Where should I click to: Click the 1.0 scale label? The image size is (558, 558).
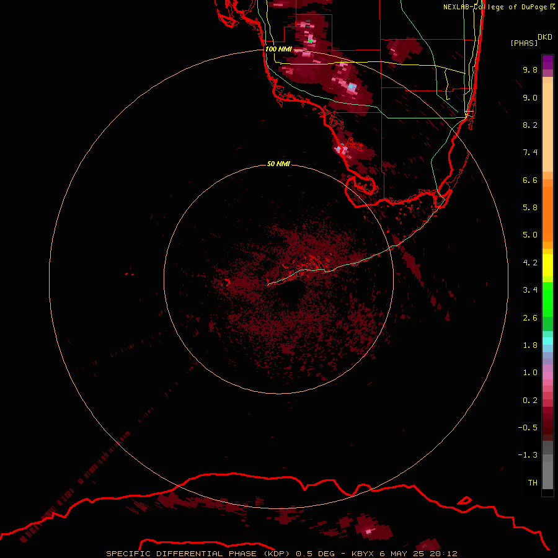pyautogui.click(x=530, y=373)
